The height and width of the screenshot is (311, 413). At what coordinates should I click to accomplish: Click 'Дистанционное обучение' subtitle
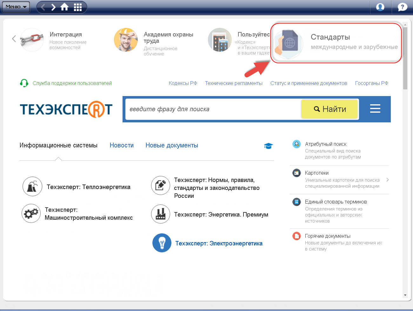160,51
